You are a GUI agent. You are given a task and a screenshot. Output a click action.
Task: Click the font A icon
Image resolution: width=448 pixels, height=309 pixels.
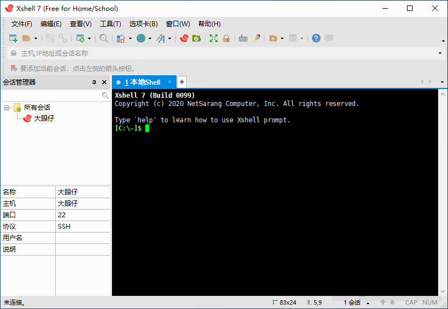161,38
